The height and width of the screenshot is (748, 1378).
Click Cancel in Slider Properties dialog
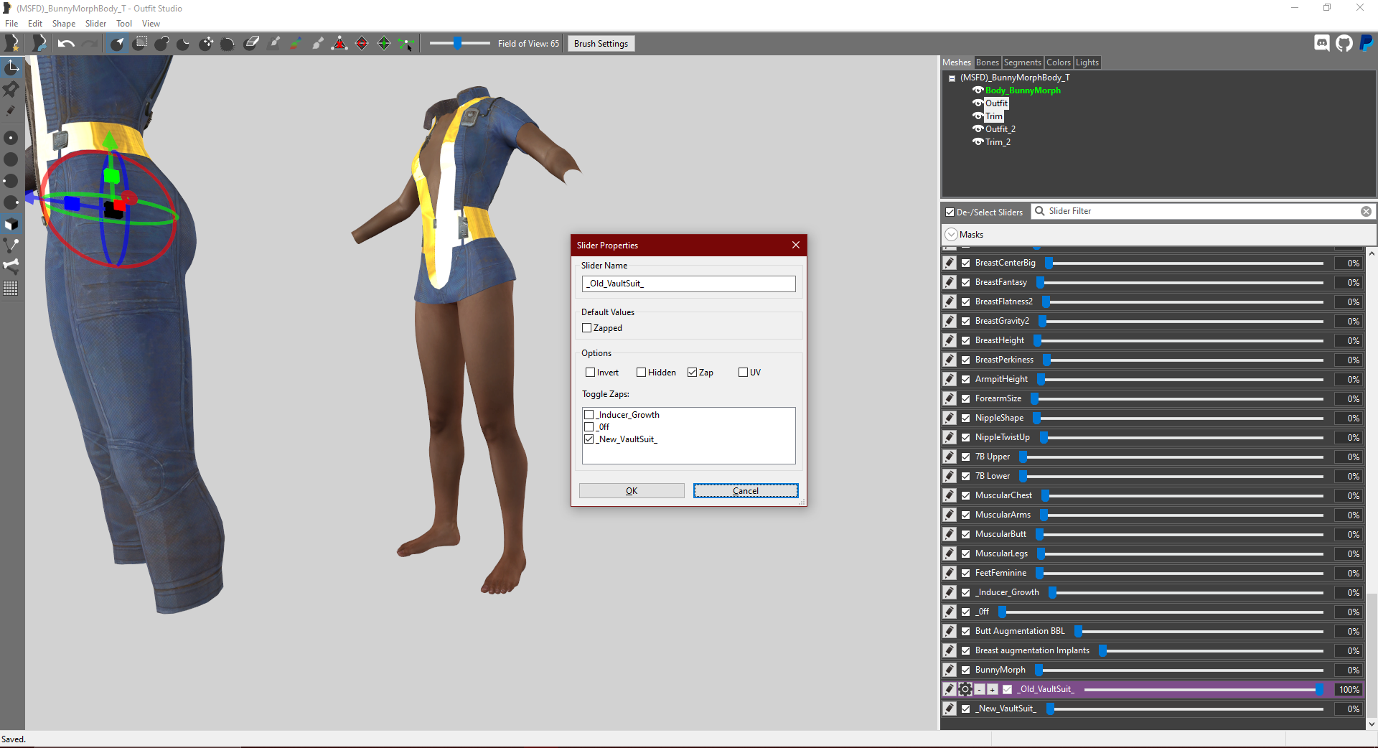[746, 491]
